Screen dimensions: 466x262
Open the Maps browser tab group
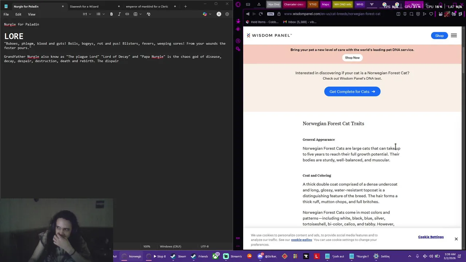(x=325, y=4)
